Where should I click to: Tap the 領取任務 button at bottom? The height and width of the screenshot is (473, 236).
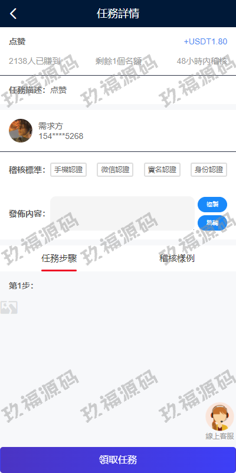click(x=118, y=460)
